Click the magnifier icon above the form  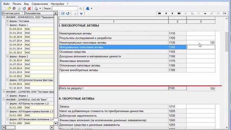point(75,14)
